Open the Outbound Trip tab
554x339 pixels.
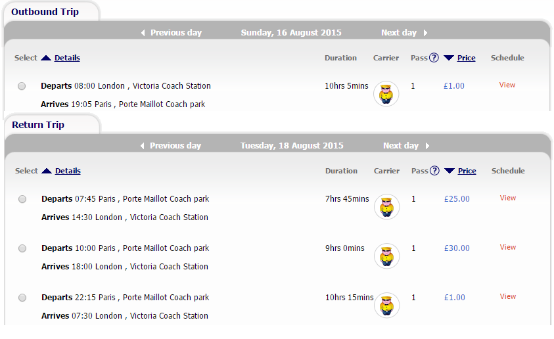(45, 12)
